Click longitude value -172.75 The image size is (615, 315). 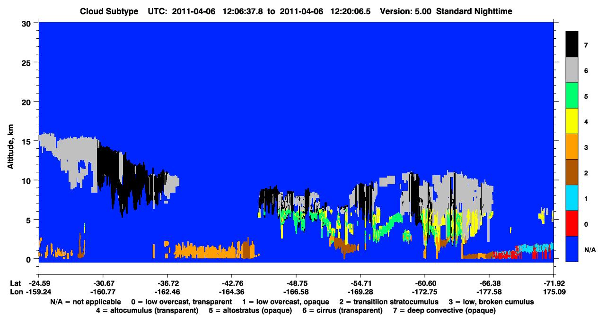[425, 292]
